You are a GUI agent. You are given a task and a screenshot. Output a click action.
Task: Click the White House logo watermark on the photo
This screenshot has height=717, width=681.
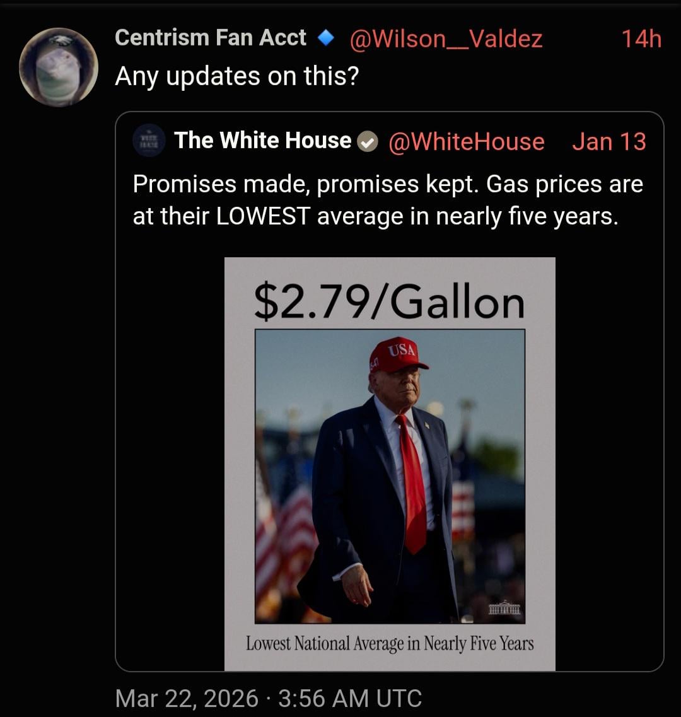pyautogui.click(x=506, y=610)
